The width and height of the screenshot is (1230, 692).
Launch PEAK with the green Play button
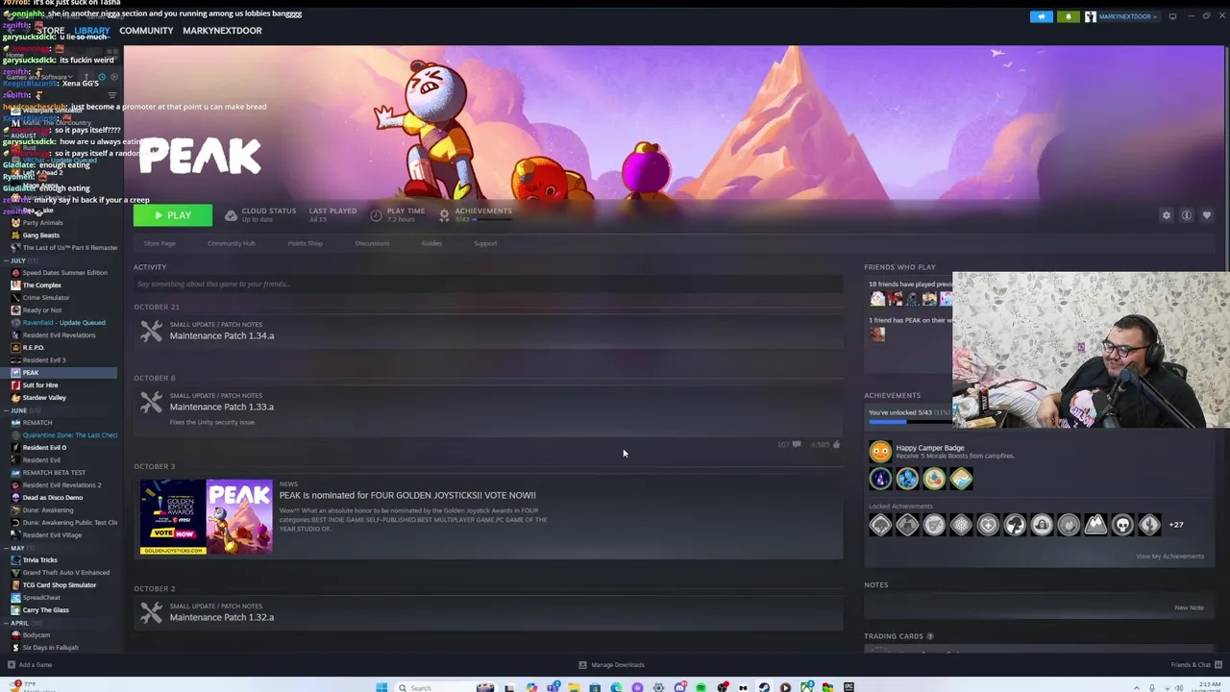[x=173, y=215]
